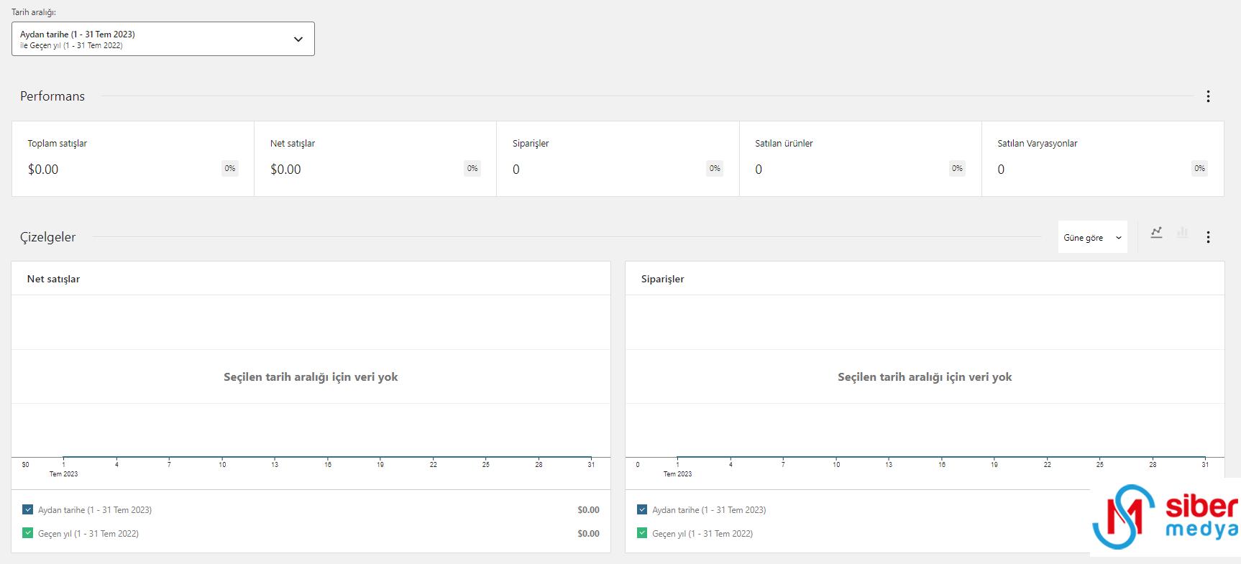Open Satılan ürünler performance card

pyautogui.click(x=861, y=159)
